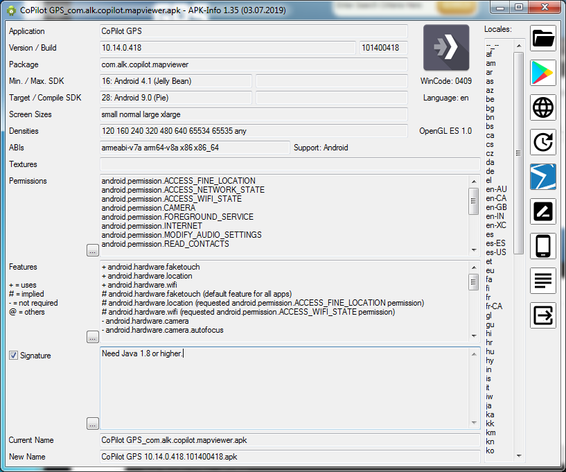566x472 pixels.
Task: Click the New Name field
Action: click(x=290, y=457)
